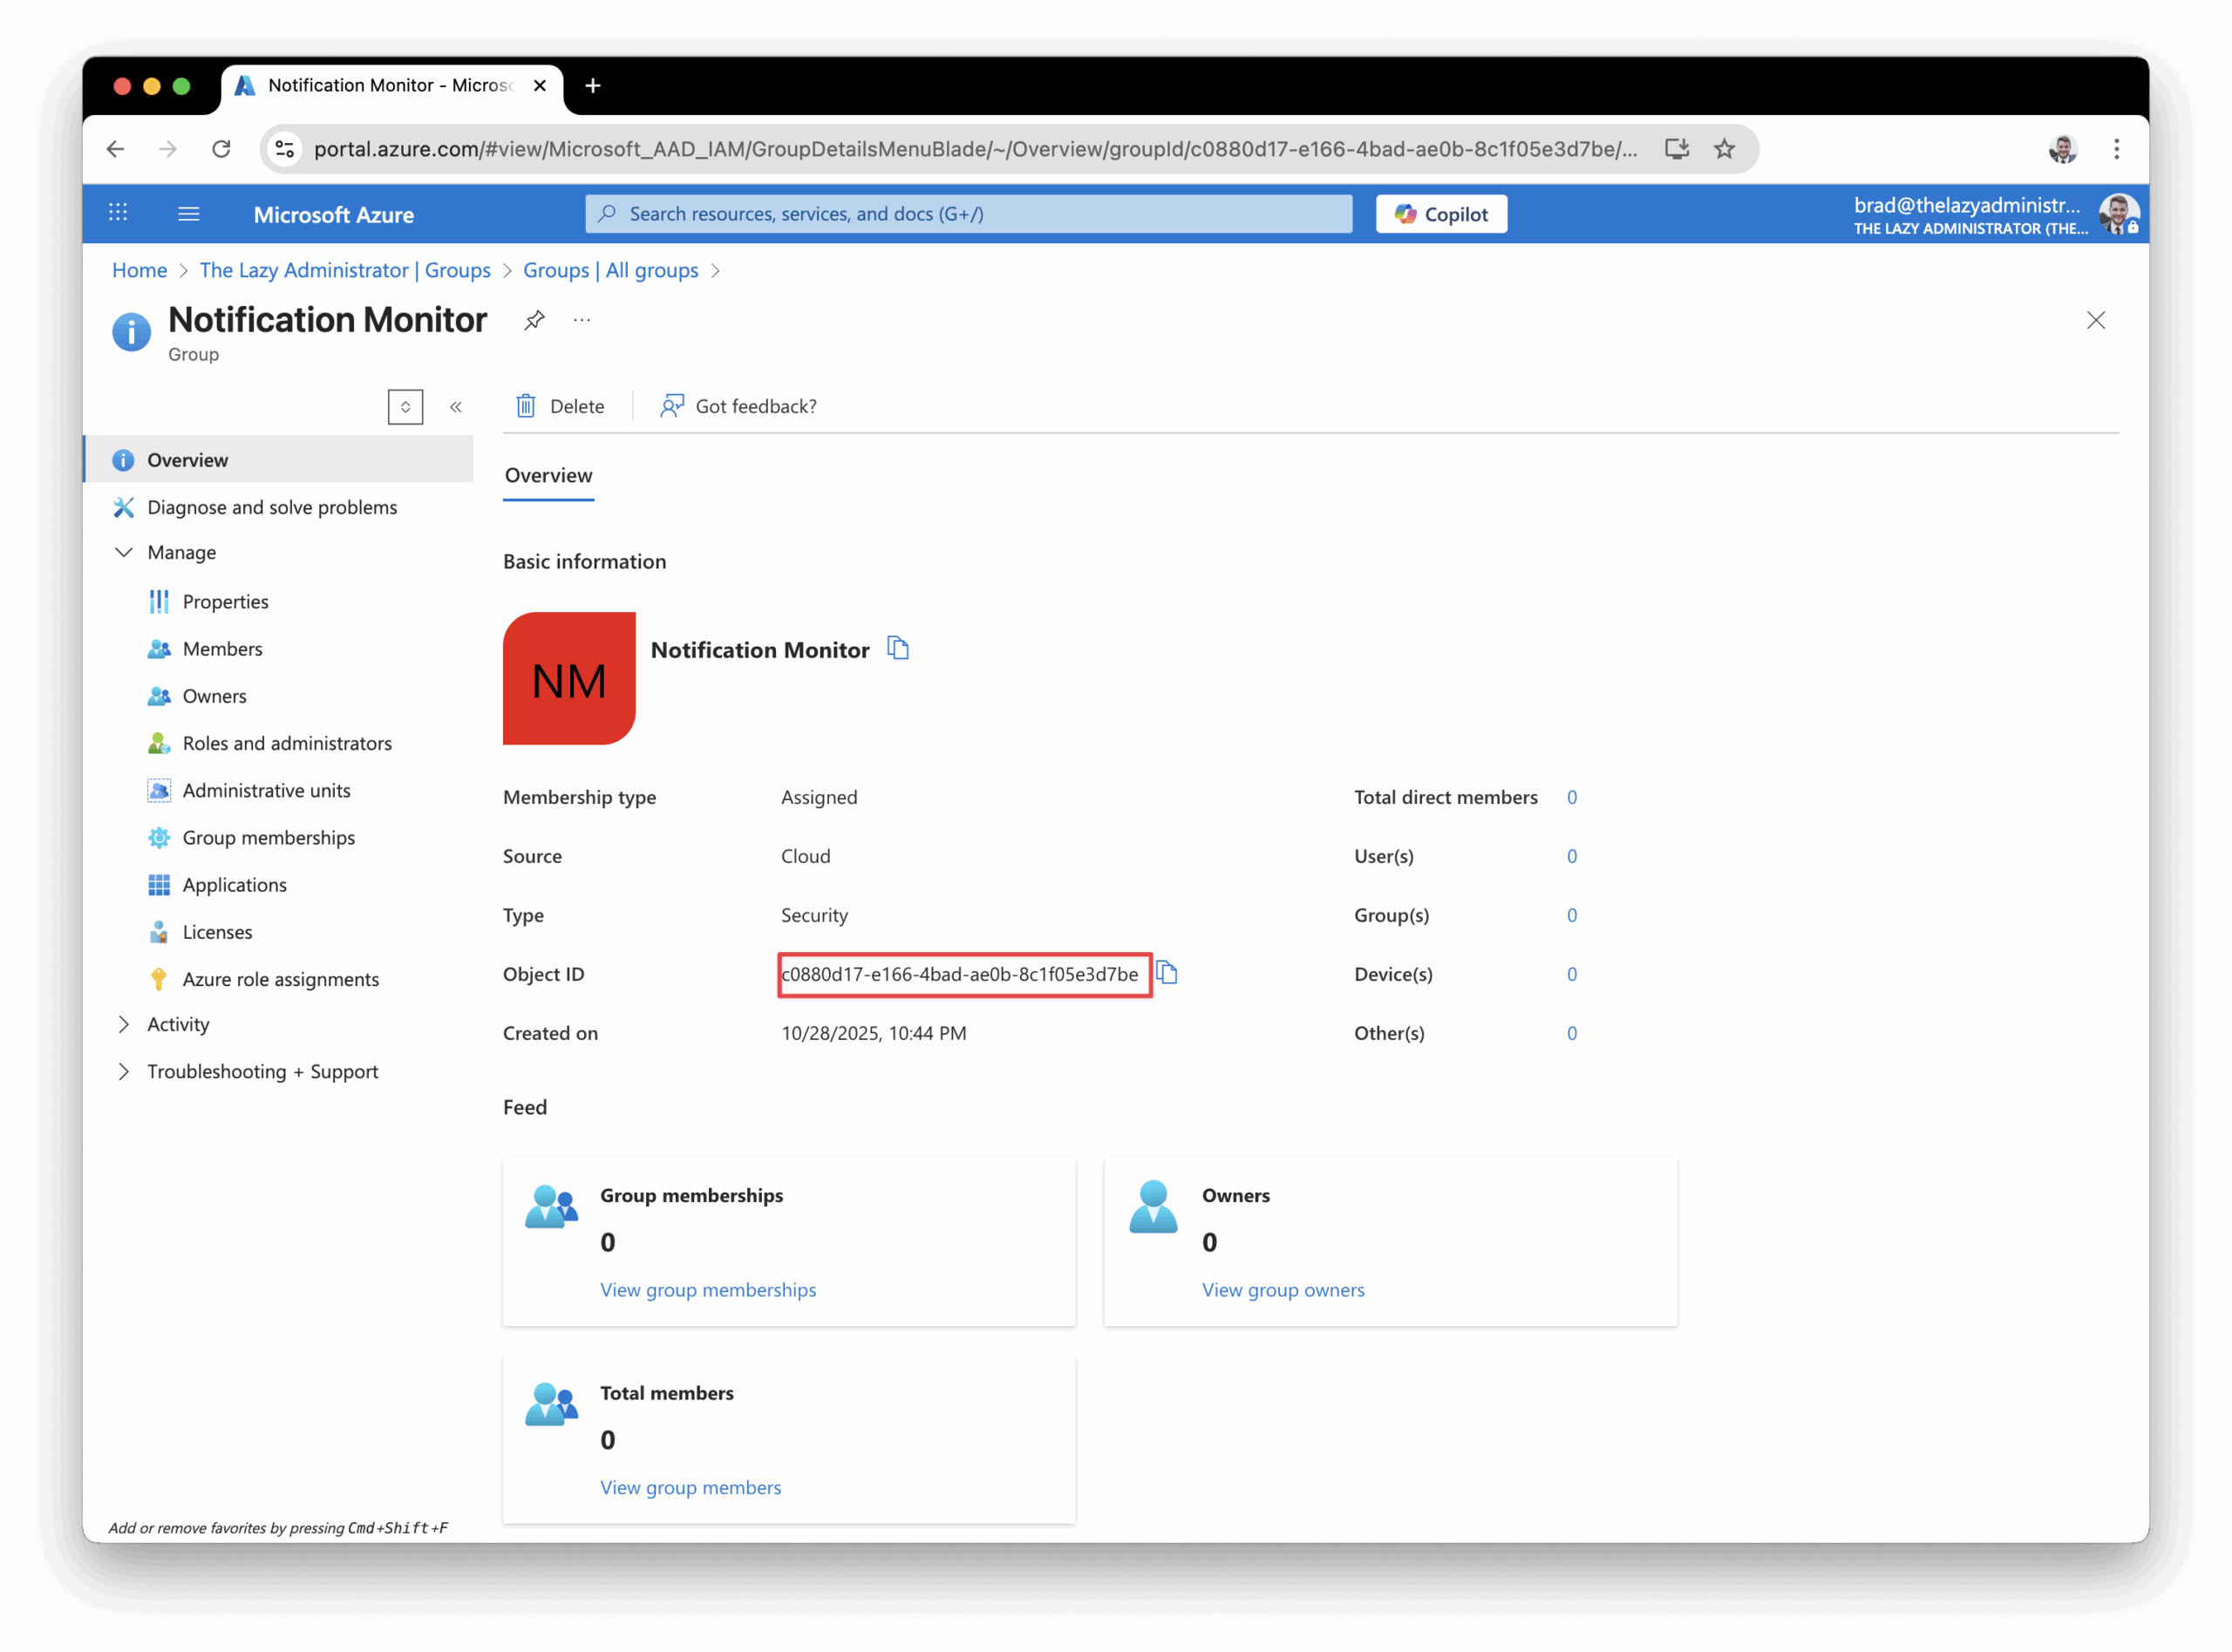Open the Azure portal hamburger menu

188,214
